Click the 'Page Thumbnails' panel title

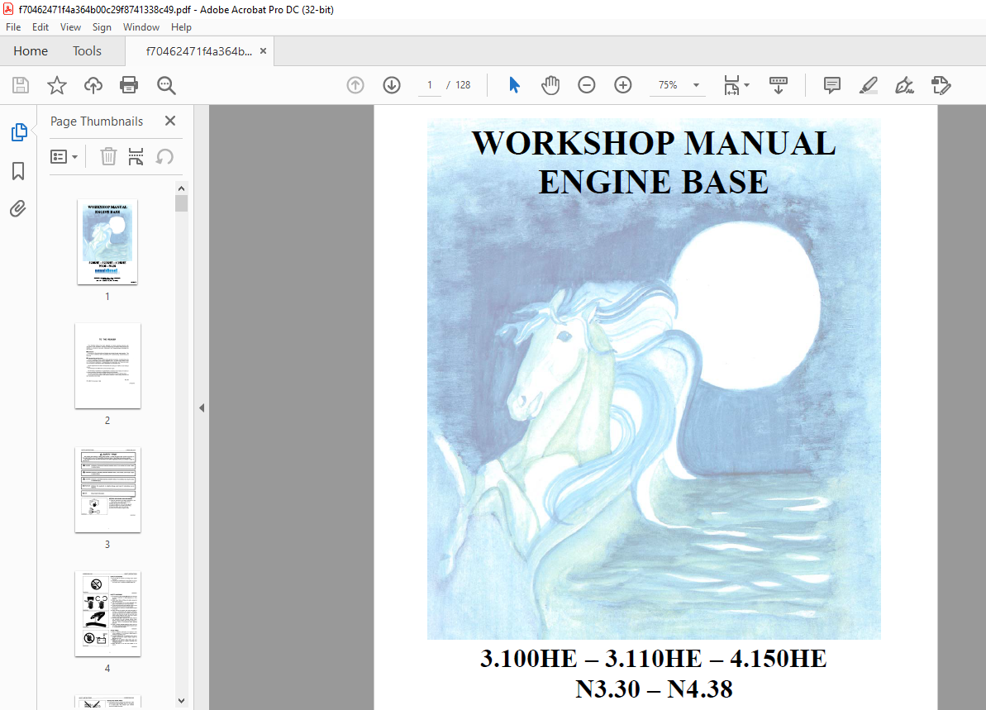97,122
